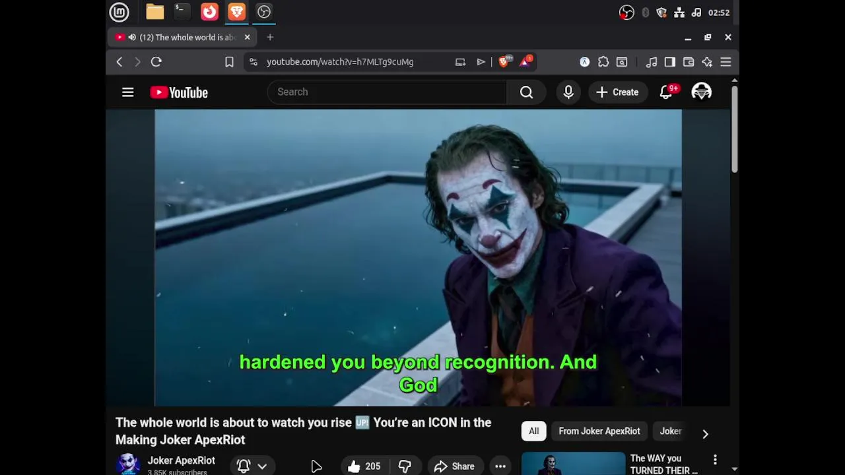The height and width of the screenshot is (475, 845).
Task: Open the extensions puzzle icon
Action: point(603,61)
